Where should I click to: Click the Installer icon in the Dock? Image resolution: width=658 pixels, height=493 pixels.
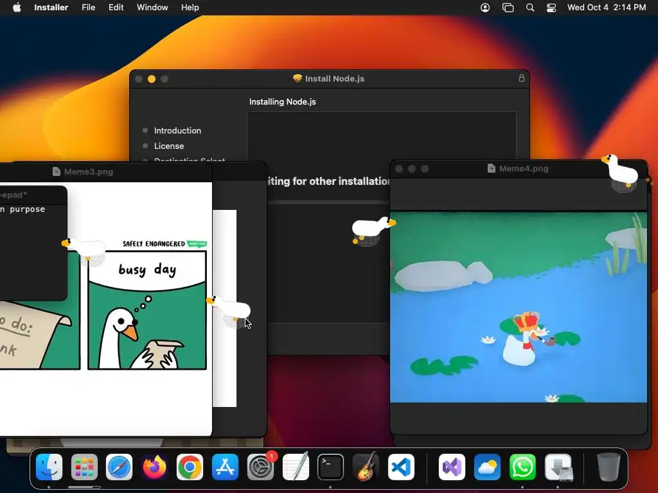pyautogui.click(x=558, y=467)
